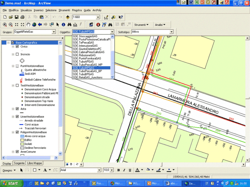Click the fill color paint bucket
The height and width of the screenshot is (187, 250).
coord(148,170)
